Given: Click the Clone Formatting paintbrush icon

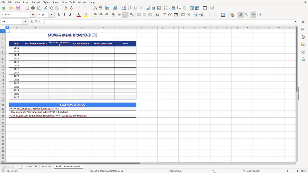Looking at the screenshot, I should tap(66, 8).
